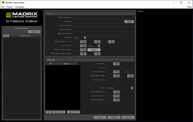This screenshot has height=122, width=193.
Task: Increase Value MIN setting
Action: pyautogui.click(x=118, y=76)
